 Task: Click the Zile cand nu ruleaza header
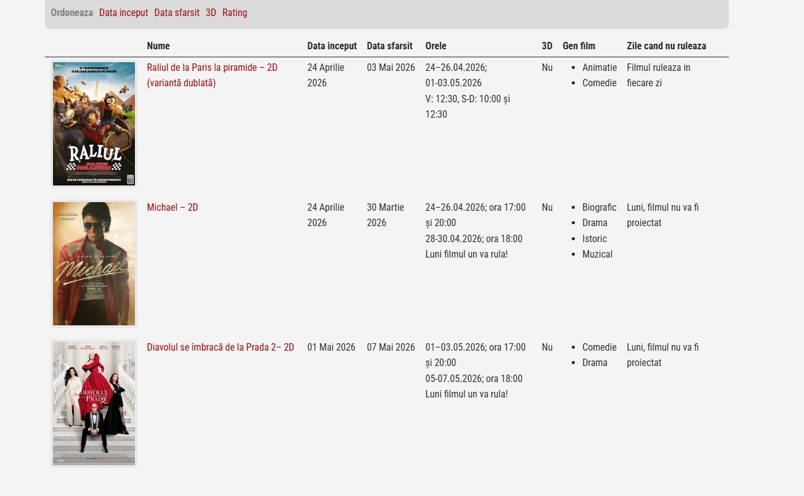(667, 46)
